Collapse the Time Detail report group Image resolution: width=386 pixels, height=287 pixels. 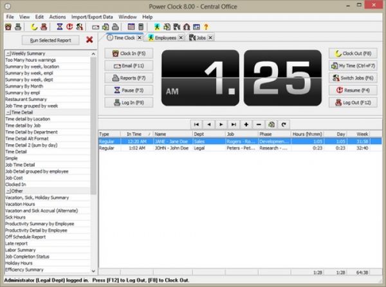coord(7,112)
